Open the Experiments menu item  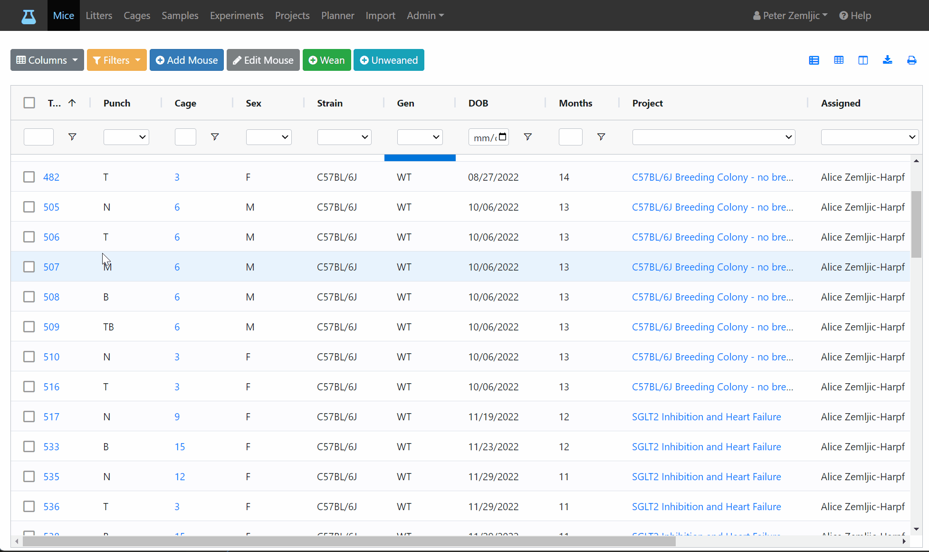pos(237,16)
